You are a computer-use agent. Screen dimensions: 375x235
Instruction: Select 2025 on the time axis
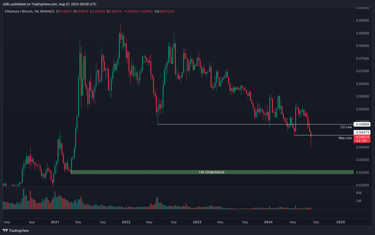(341, 222)
